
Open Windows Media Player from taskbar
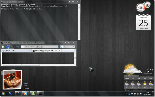[x=25, y=94]
